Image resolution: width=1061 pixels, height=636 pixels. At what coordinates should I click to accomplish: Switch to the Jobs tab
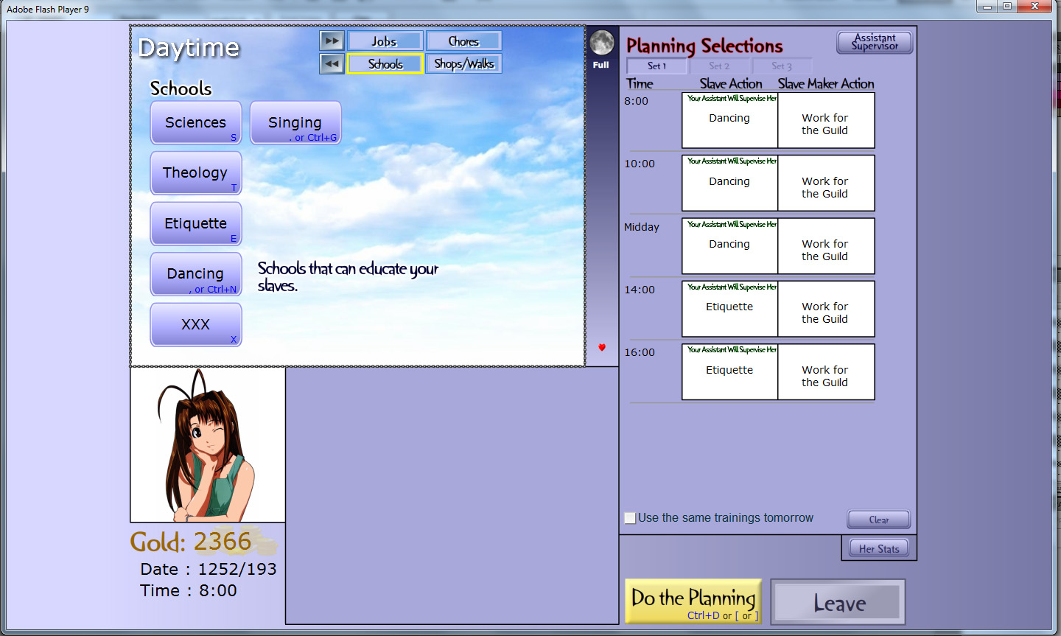[385, 41]
